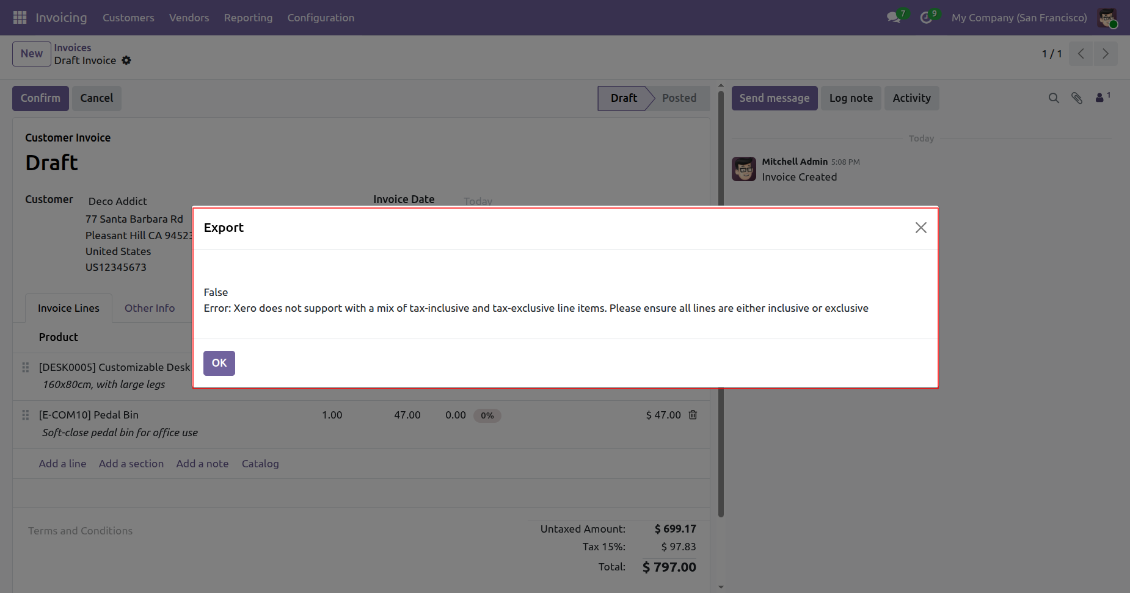Click Mitchell Admin's avatar in the chatter message
This screenshot has height=593, width=1130.
pos(744,169)
